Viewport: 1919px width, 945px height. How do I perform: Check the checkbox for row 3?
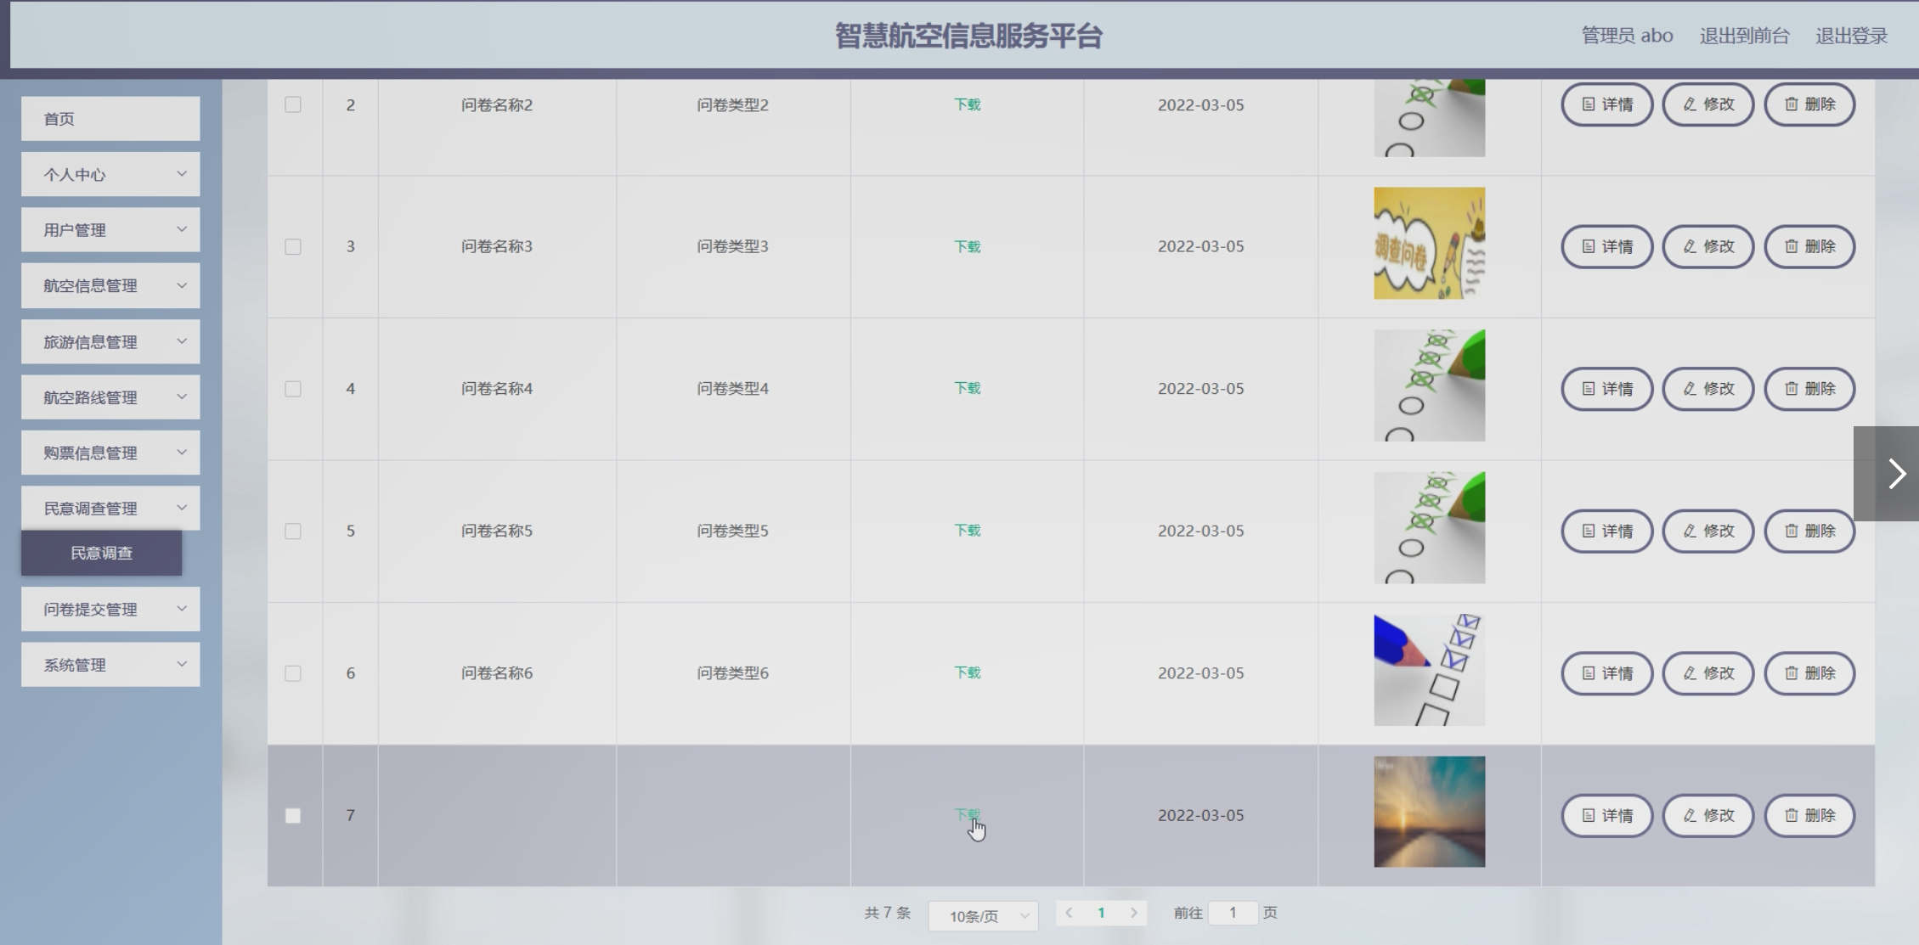pos(293,247)
